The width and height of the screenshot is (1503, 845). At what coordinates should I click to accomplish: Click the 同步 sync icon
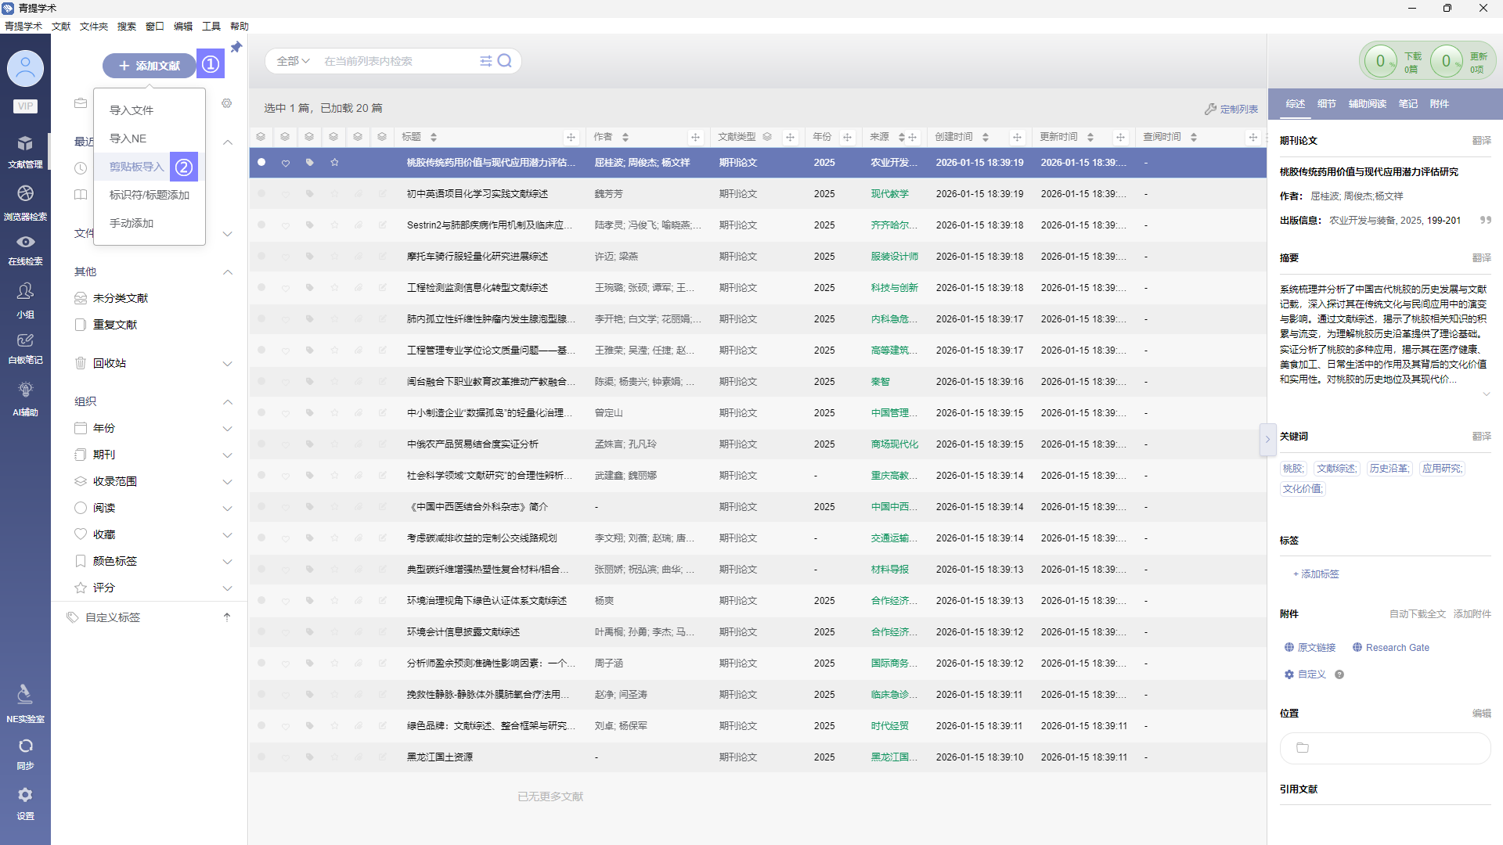(x=25, y=746)
